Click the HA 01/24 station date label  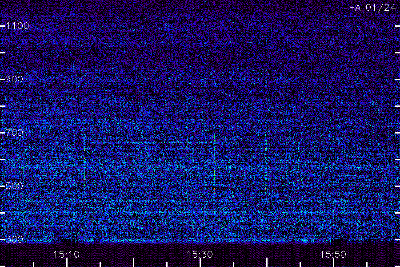[372, 8]
